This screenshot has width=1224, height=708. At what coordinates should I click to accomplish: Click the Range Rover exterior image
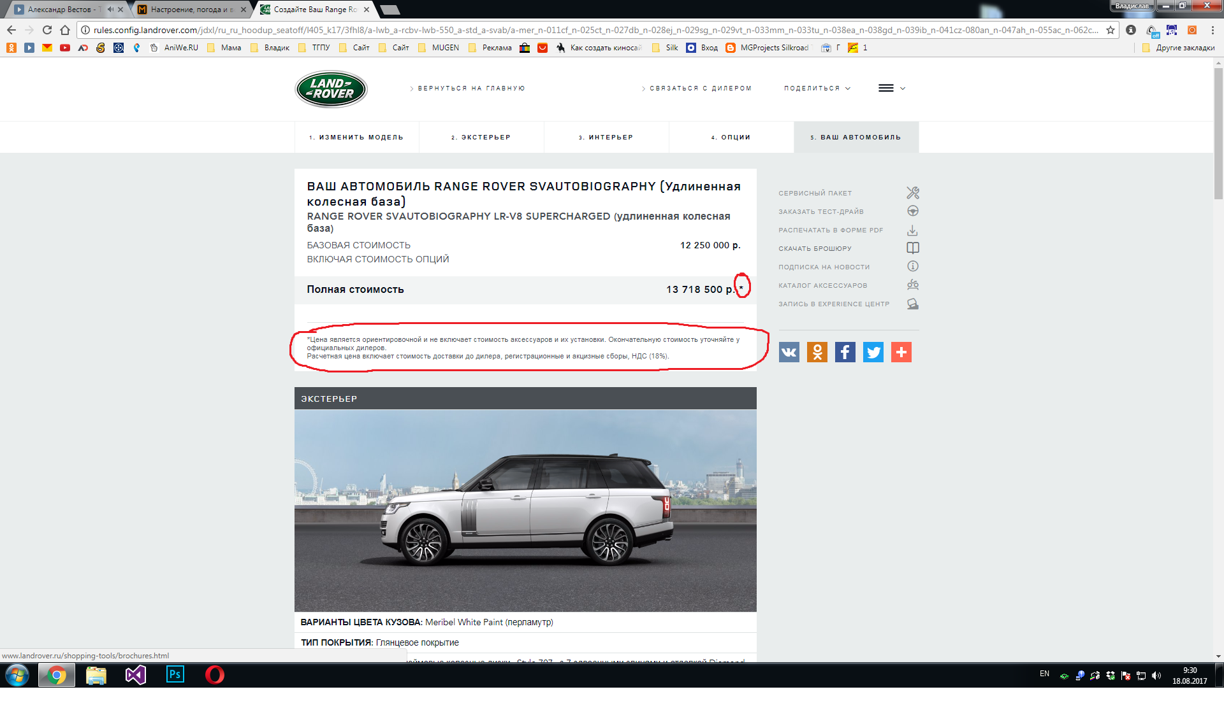click(x=525, y=511)
